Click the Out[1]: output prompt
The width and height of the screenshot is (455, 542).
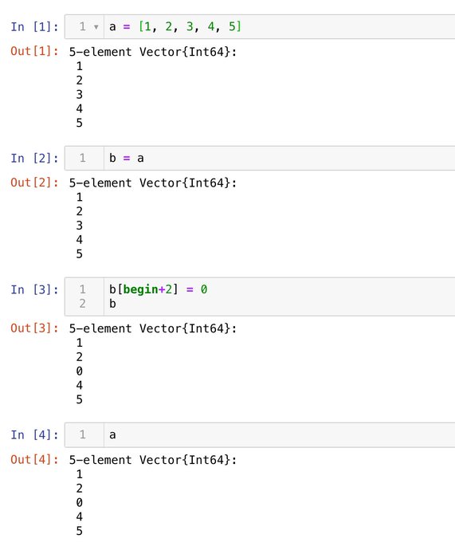pos(34,51)
